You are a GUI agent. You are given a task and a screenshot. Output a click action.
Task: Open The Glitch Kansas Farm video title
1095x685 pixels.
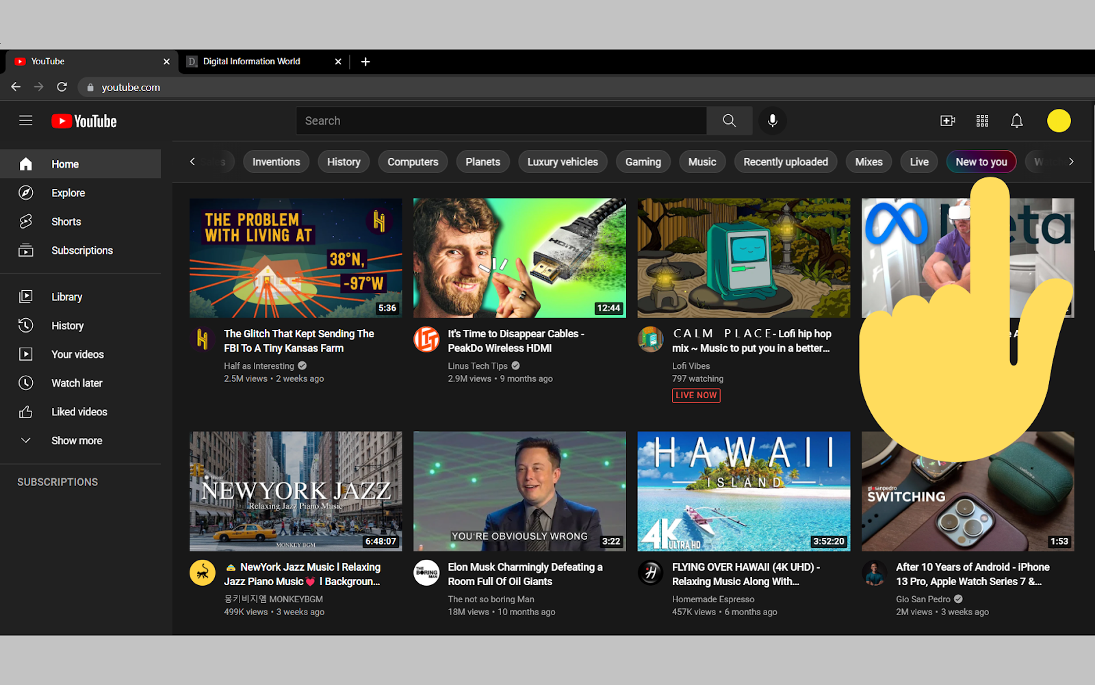click(299, 341)
